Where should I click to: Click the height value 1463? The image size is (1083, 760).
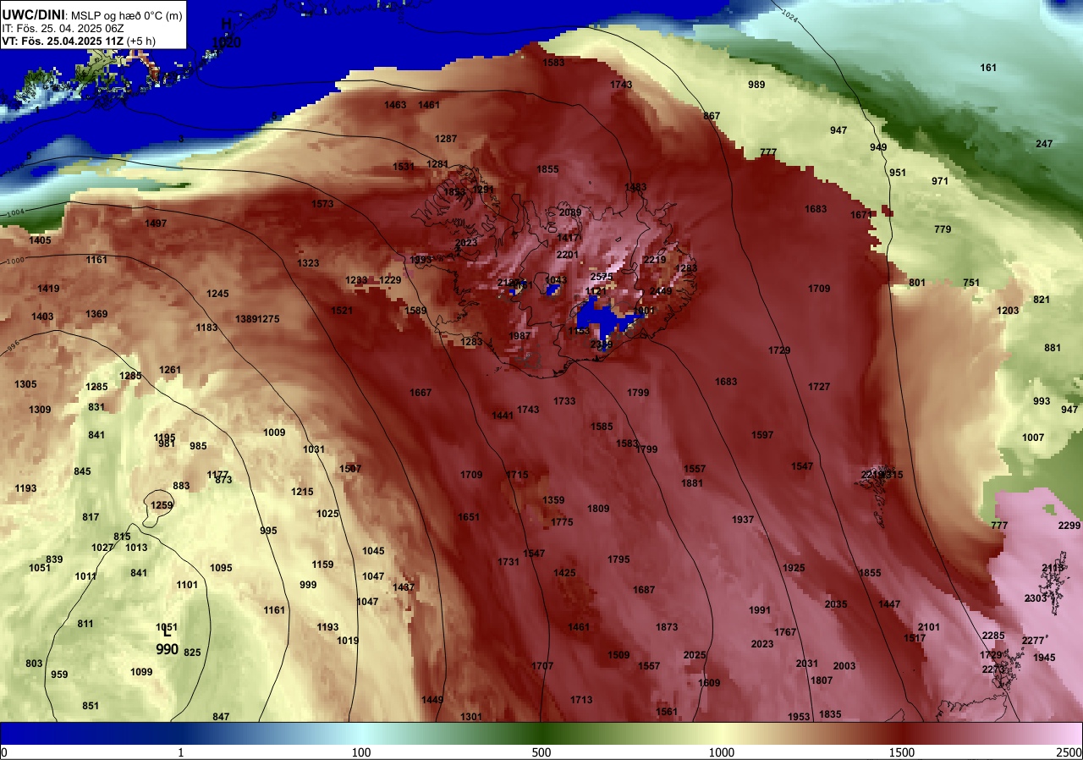[395, 105]
